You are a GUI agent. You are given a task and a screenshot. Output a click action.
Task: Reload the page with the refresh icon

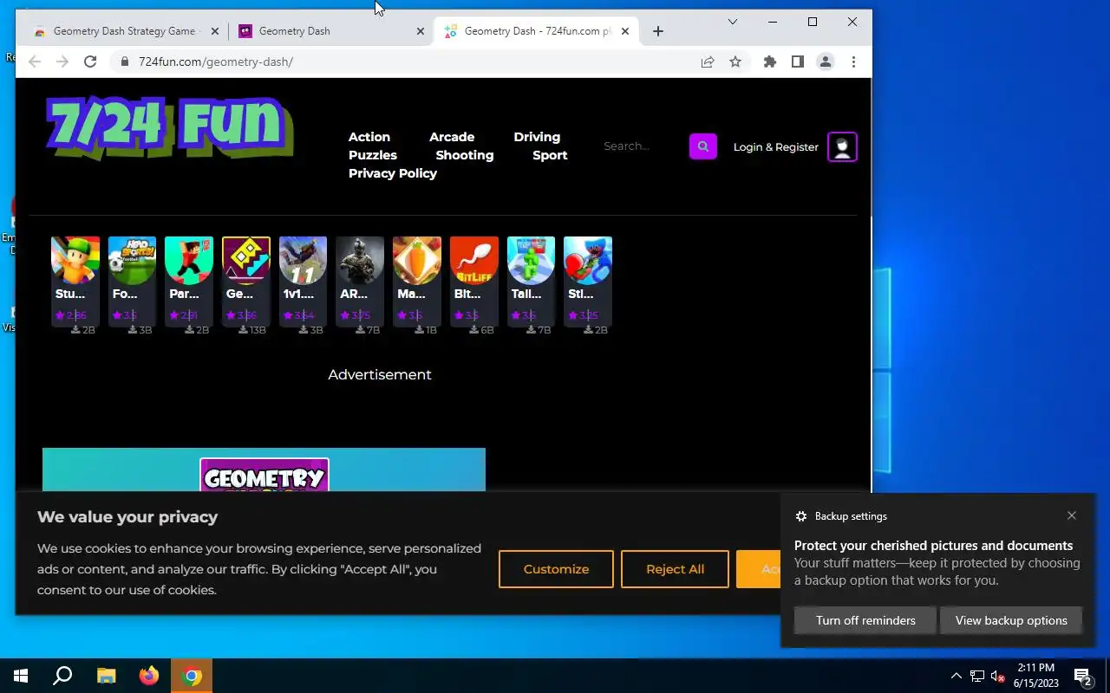(90, 62)
